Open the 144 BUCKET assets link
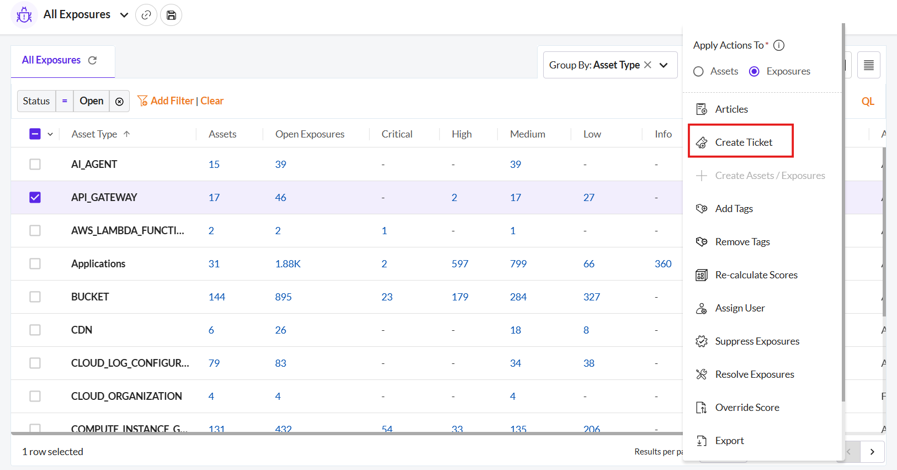Image resolution: width=897 pixels, height=470 pixels. pyautogui.click(x=216, y=297)
